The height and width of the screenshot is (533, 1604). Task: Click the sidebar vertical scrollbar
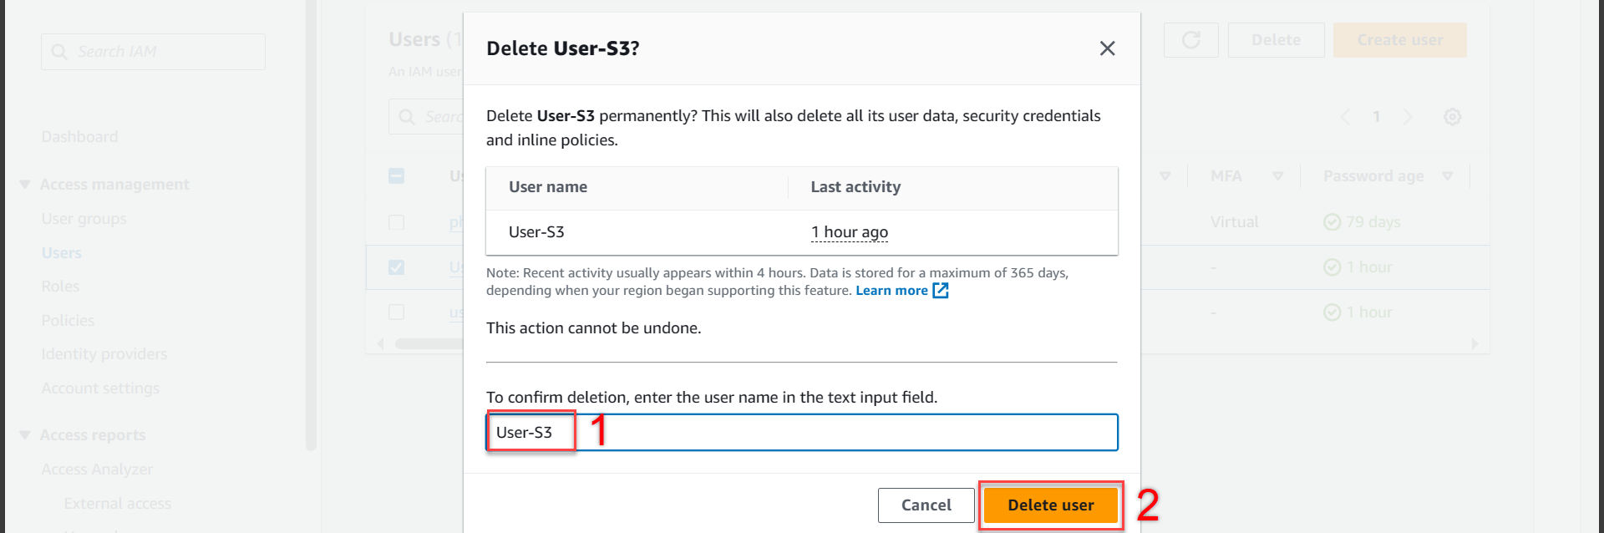[x=312, y=226]
